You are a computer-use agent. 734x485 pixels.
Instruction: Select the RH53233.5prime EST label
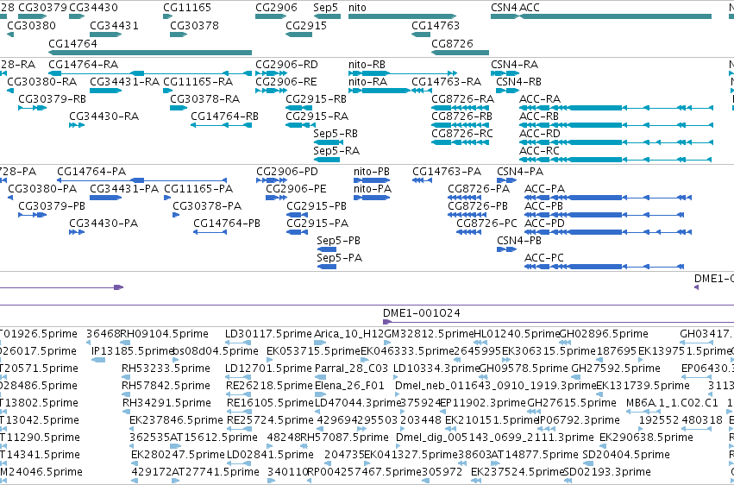166,368
